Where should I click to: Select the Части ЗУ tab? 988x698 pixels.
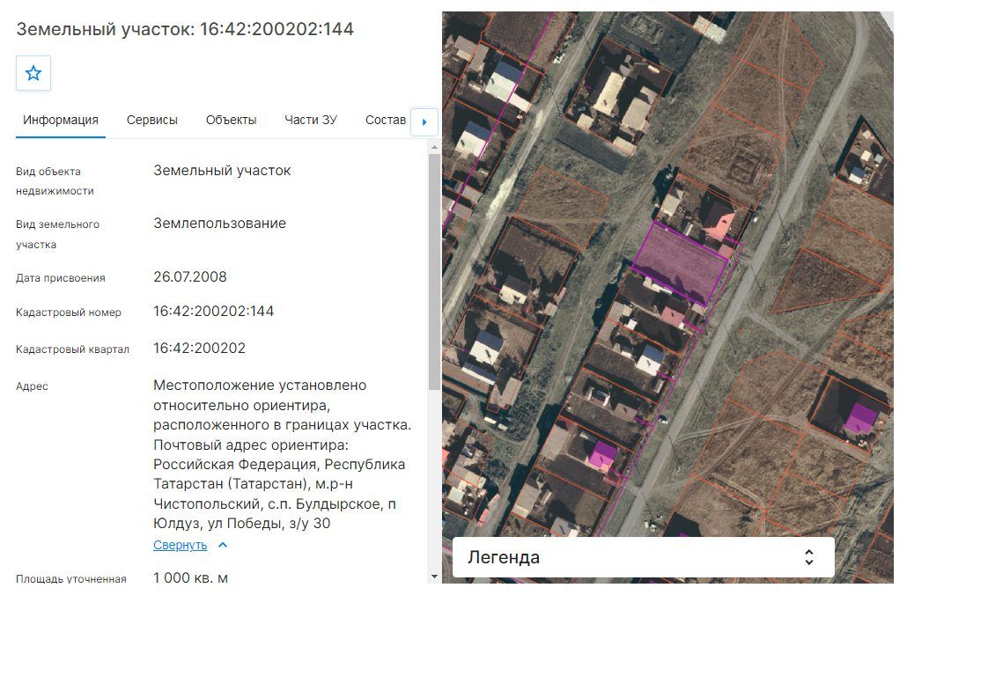[311, 120]
